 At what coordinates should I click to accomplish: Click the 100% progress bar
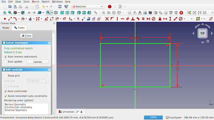153,117
